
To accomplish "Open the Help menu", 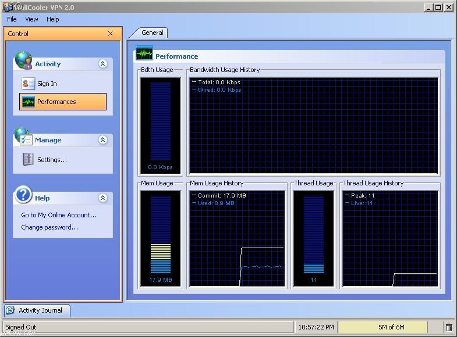I will point(53,19).
